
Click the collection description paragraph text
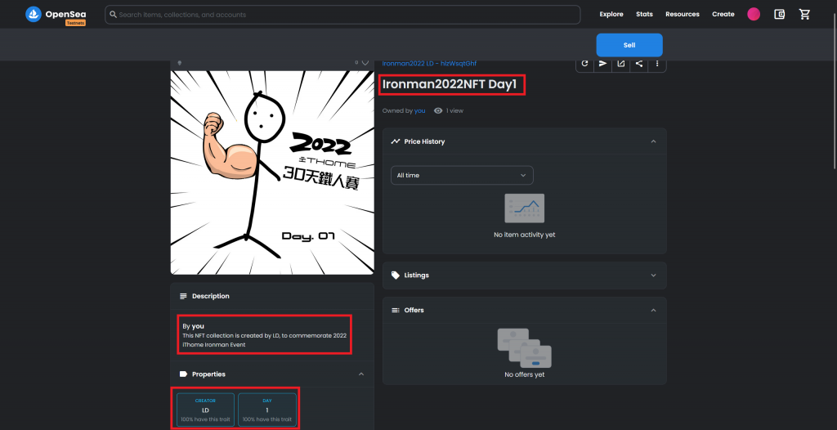(x=264, y=340)
